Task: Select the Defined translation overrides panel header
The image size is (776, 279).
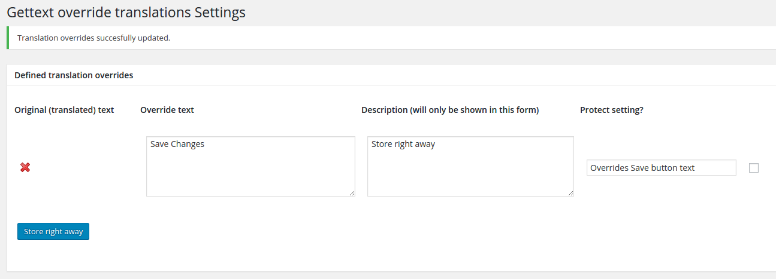Action: click(74, 75)
